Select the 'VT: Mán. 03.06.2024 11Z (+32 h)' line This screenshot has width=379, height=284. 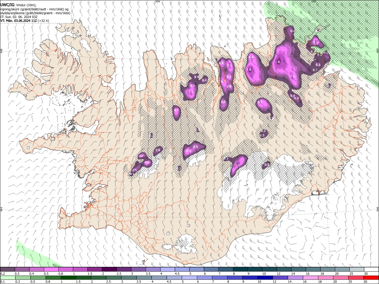tap(25, 21)
